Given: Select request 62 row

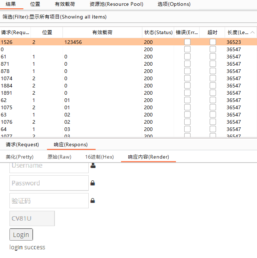Looking at the screenshot, I should (x=128, y=100).
